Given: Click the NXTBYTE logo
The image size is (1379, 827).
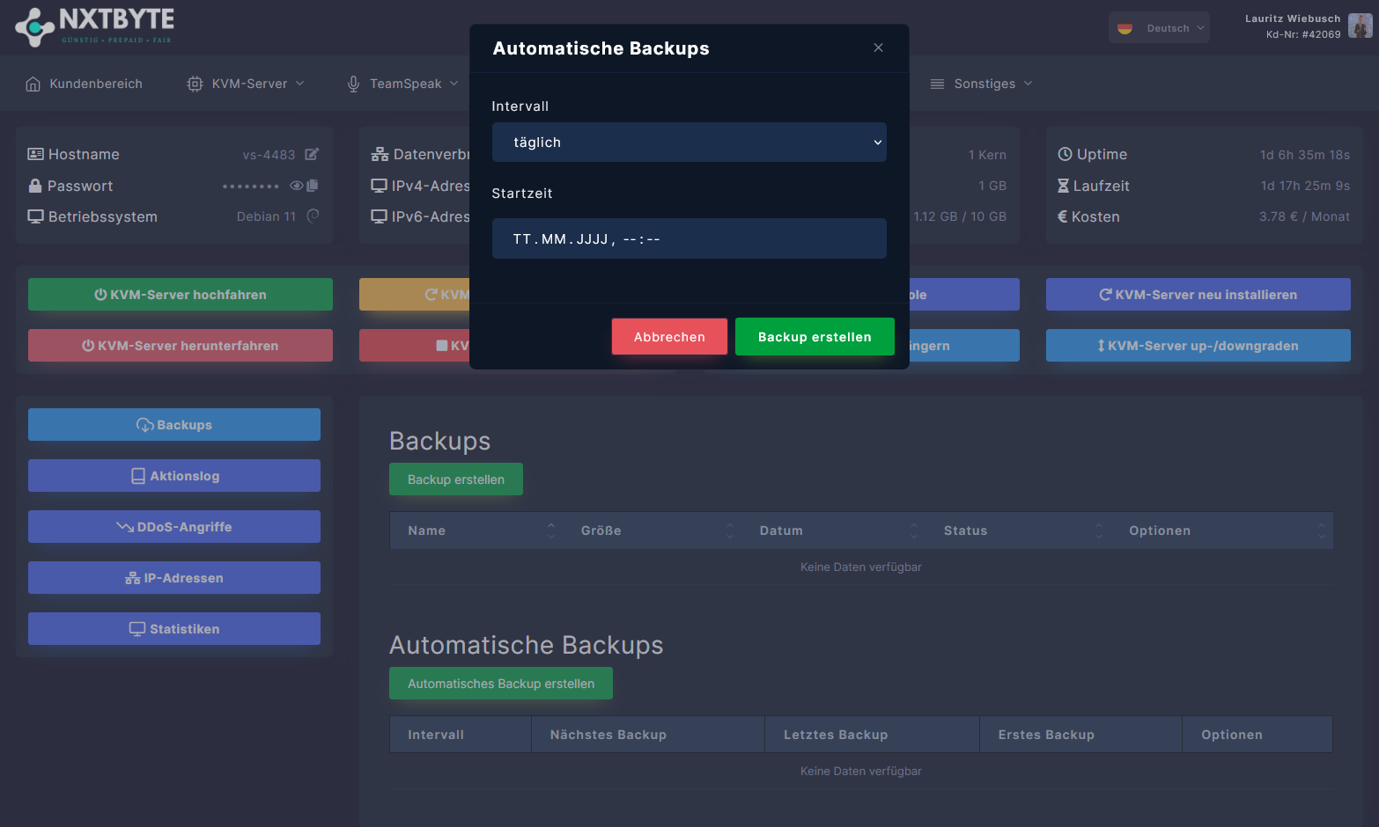Looking at the screenshot, I should [x=94, y=26].
